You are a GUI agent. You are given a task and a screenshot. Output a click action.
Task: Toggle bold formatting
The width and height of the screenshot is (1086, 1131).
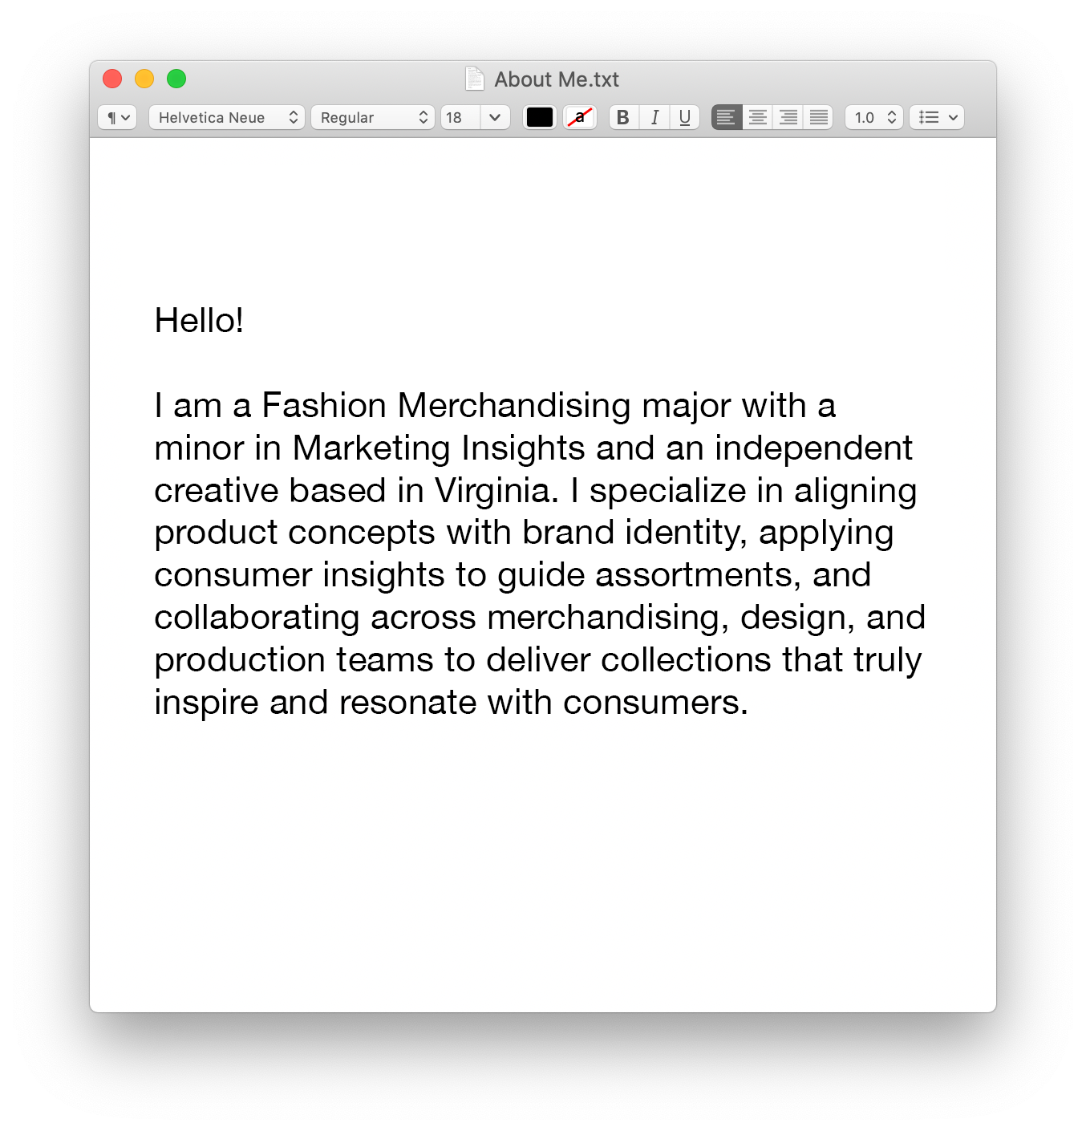[623, 117]
